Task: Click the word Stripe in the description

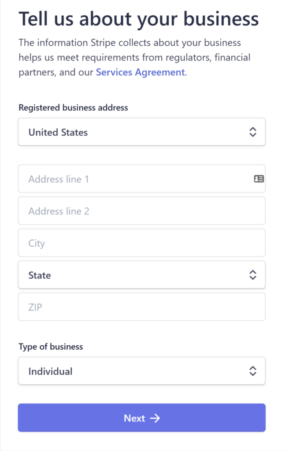Action: (x=104, y=43)
